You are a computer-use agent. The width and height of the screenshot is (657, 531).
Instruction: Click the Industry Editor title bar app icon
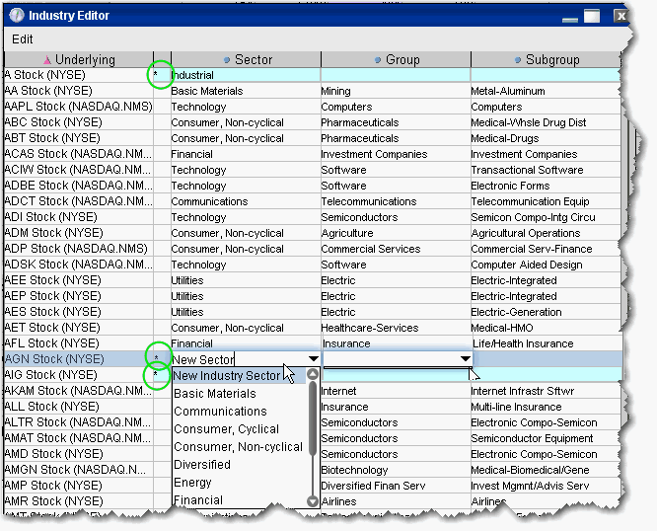[x=16, y=16]
